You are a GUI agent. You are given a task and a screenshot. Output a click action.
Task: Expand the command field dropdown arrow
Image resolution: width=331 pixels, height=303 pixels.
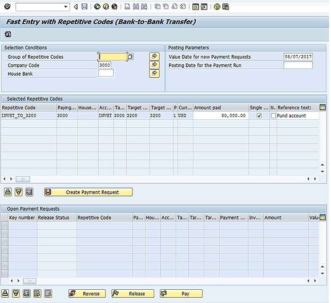pos(66,7)
